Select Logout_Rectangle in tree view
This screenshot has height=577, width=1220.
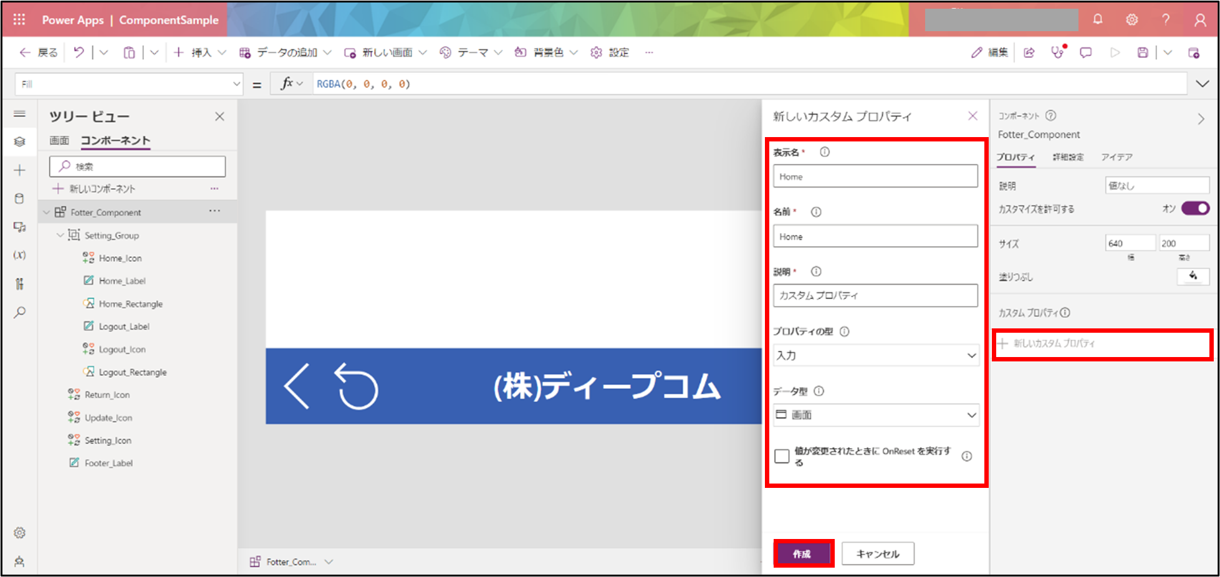[132, 372]
